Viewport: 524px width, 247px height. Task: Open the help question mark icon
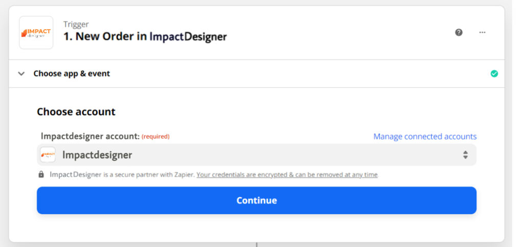458,32
